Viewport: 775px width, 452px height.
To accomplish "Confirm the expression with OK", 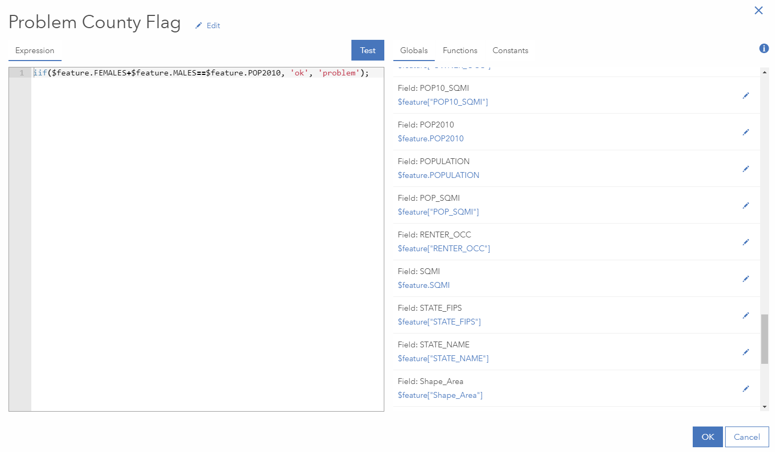I will pyautogui.click(x=707, y=437).
